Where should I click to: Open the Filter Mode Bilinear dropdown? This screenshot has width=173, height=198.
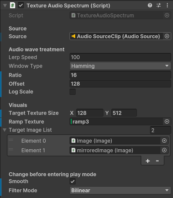click(x=120, y=190)
